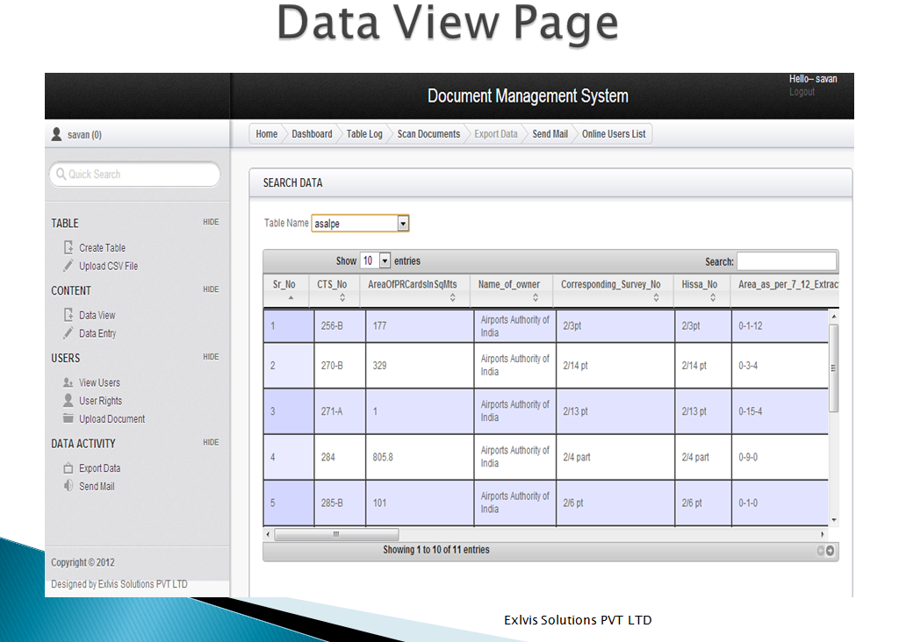Open the Table Log tab

coord(364,134)
